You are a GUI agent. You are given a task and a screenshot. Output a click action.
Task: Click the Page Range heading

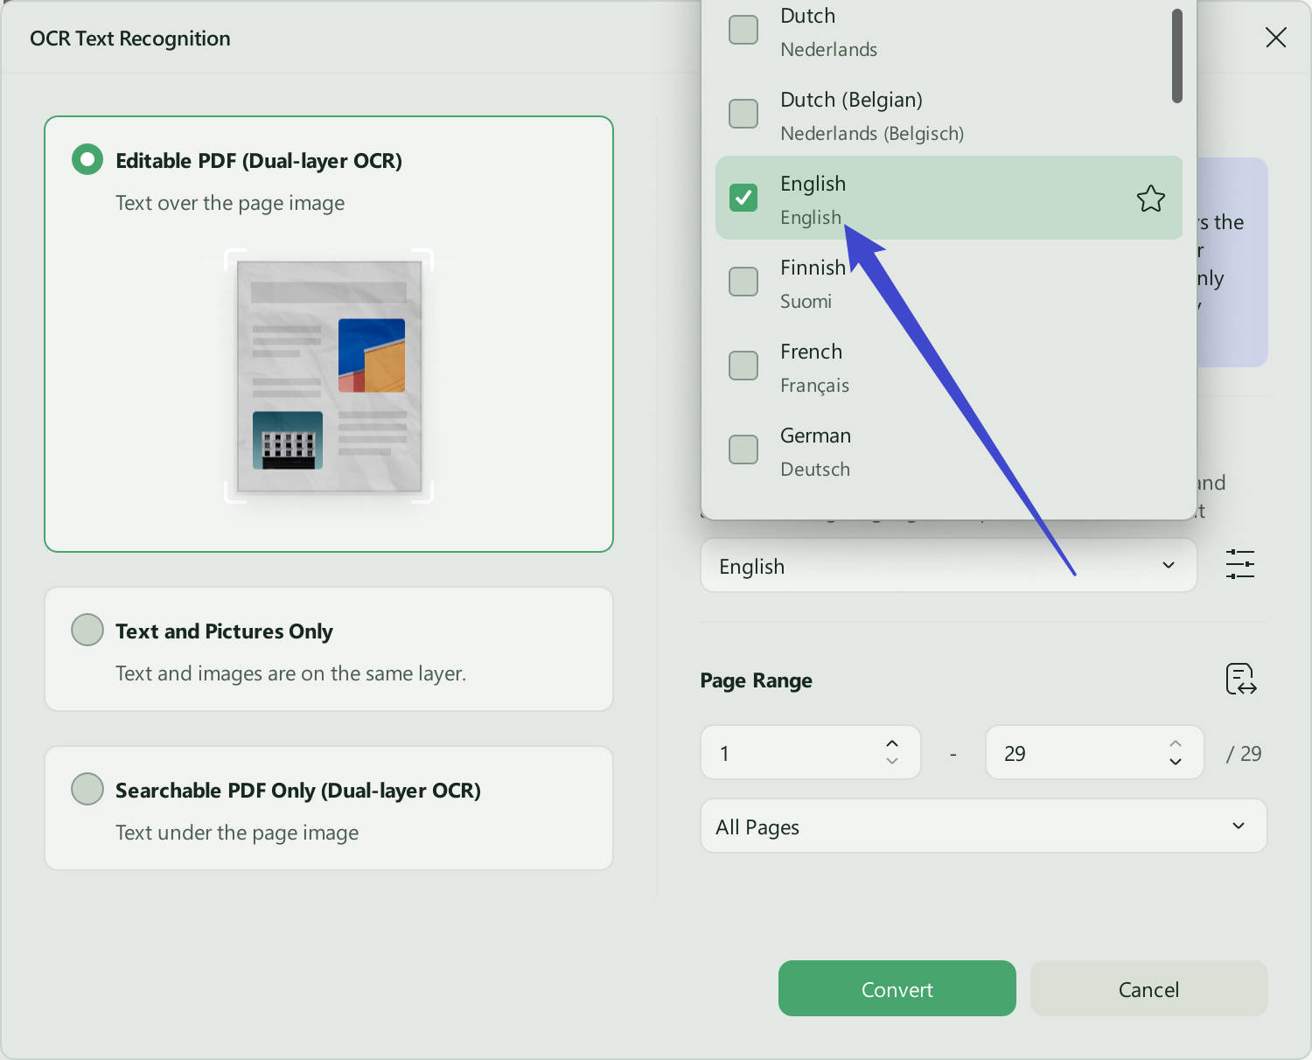click(x=756, y=680)
